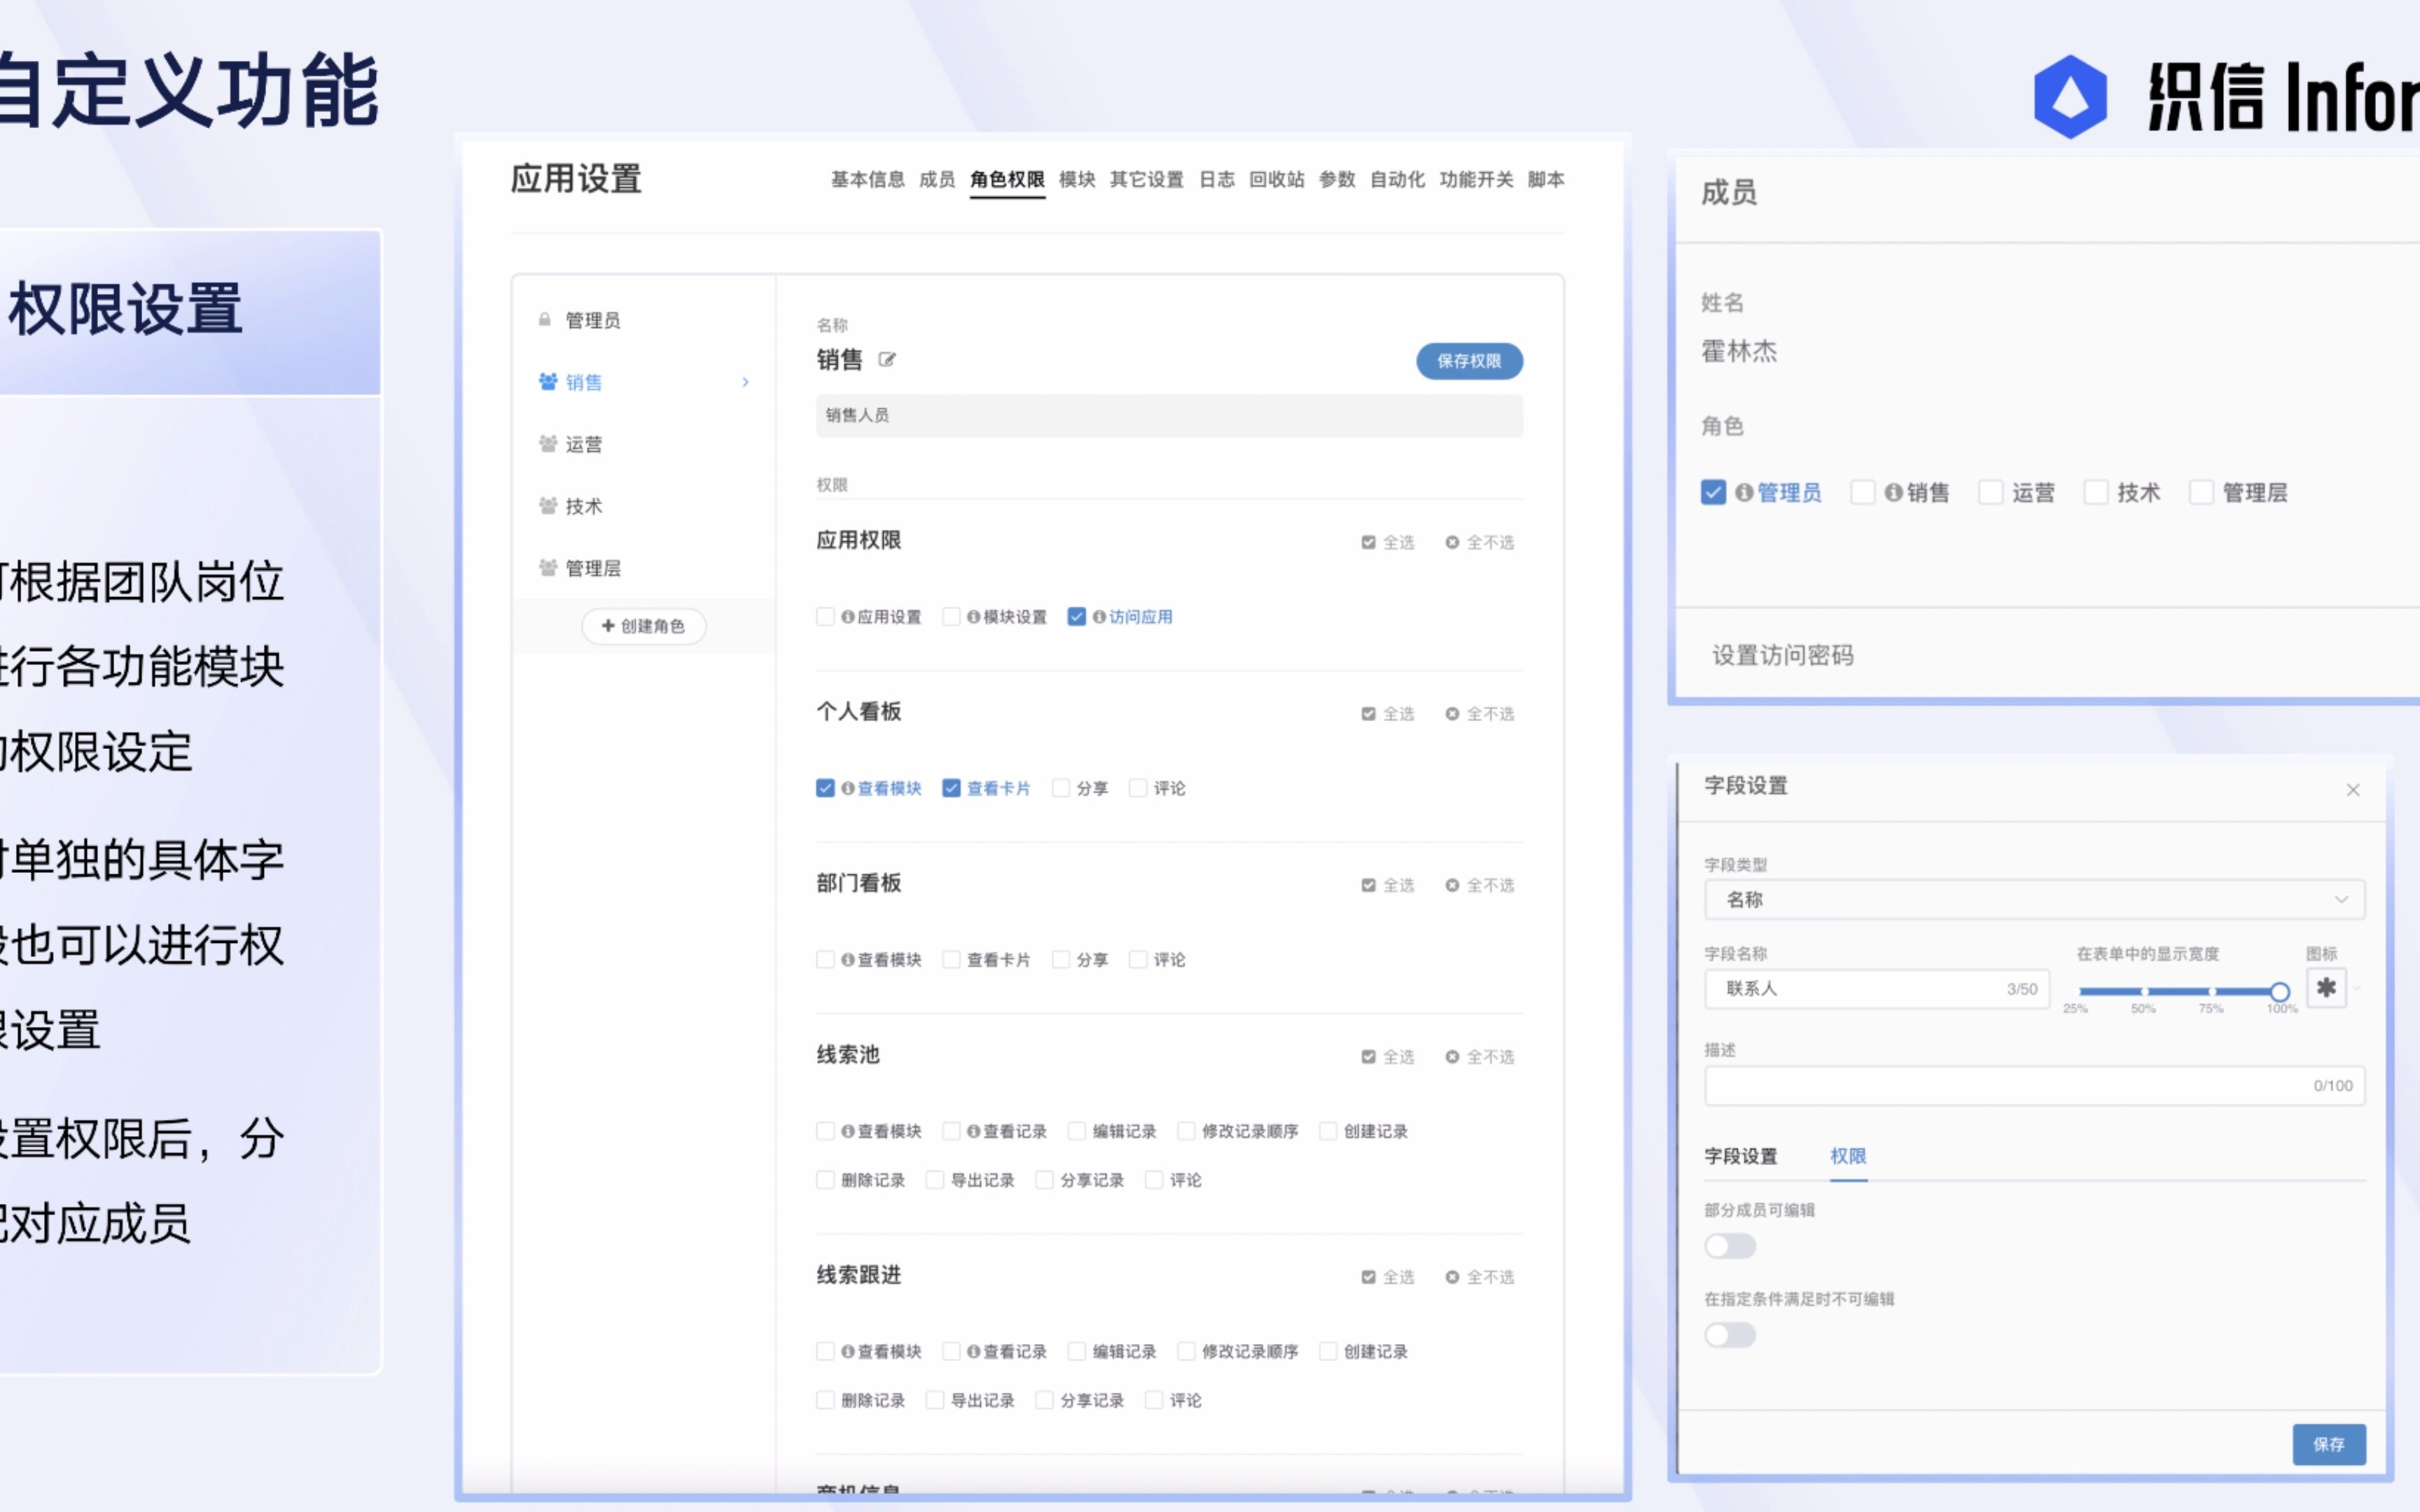Check 导出记录 under 线索跟进
This screenshot has width=2420, height=1512.
click(x=935, y=1400)
